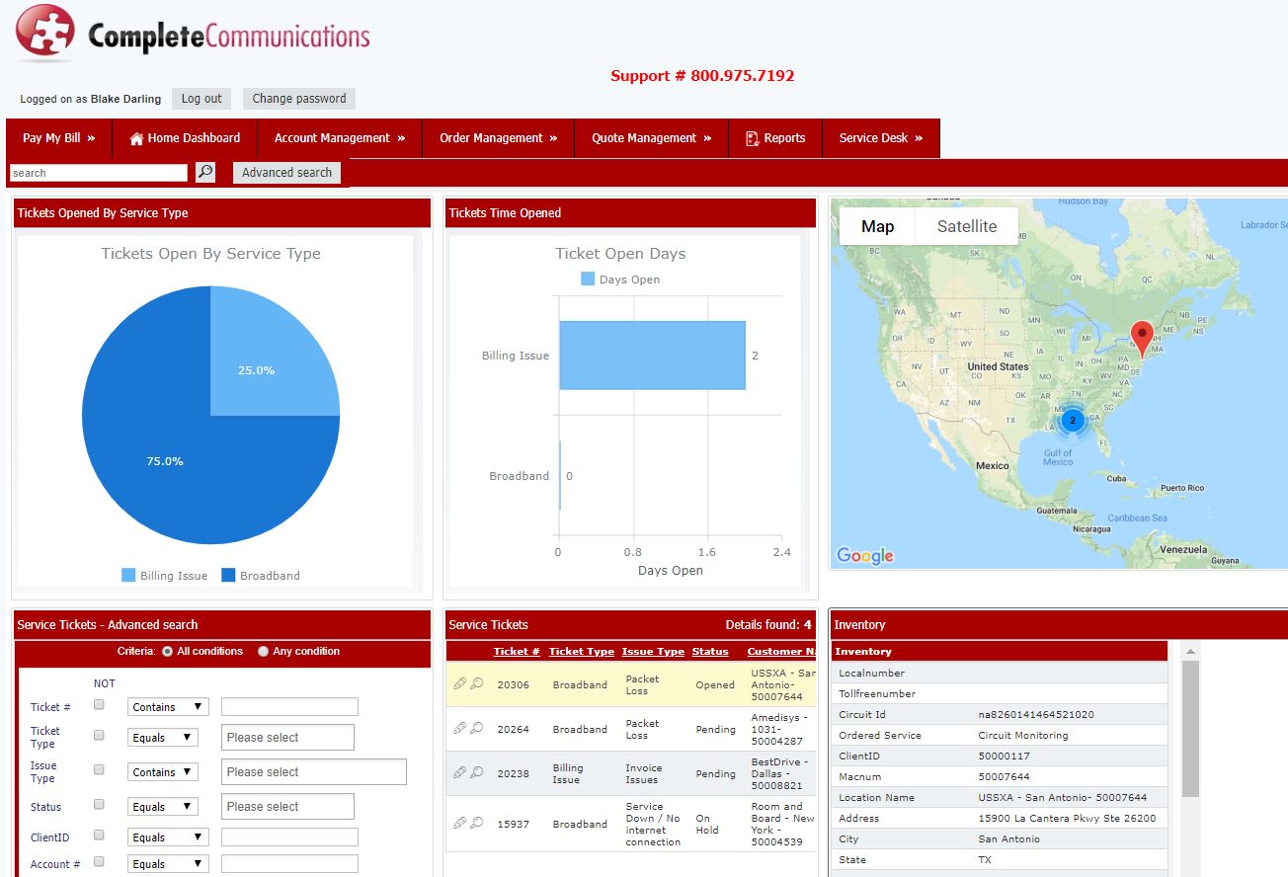
Task: Select the Any condition radio button
Action: [263, 651]
